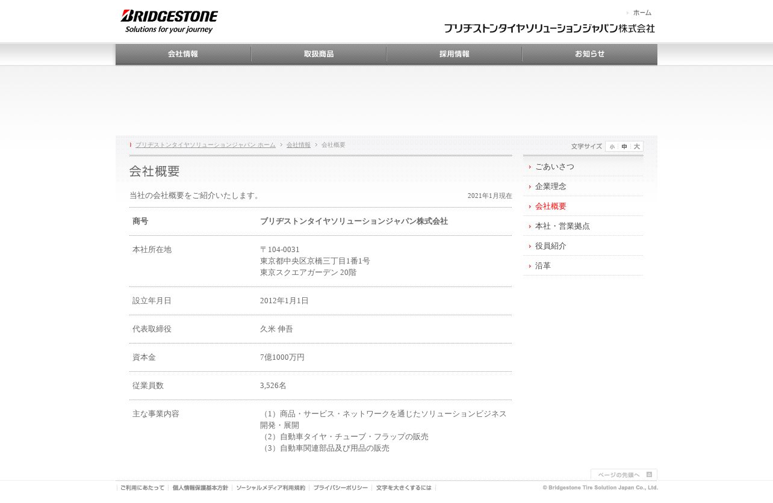773x503 pixels.
Task: Open the 文字を大きくするには footer link
Action: pos(404,488)
